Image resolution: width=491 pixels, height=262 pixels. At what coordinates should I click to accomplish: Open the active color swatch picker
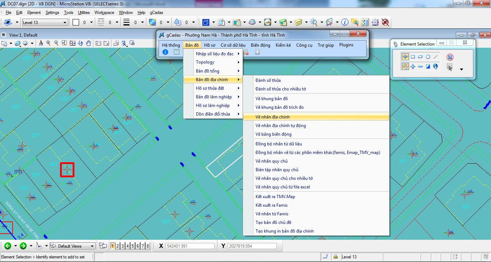[x=76, y=23]
